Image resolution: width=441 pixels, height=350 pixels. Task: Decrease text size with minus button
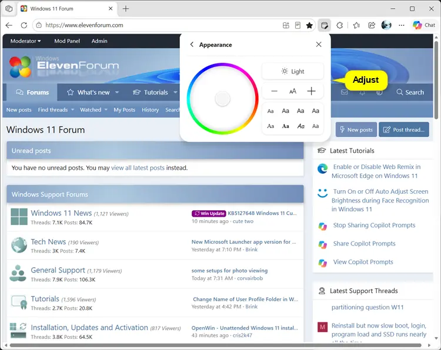(274, 91)
